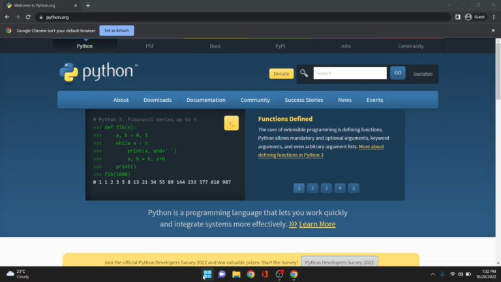
Task: Open the Documentation nav menu item
Action: 205,100
